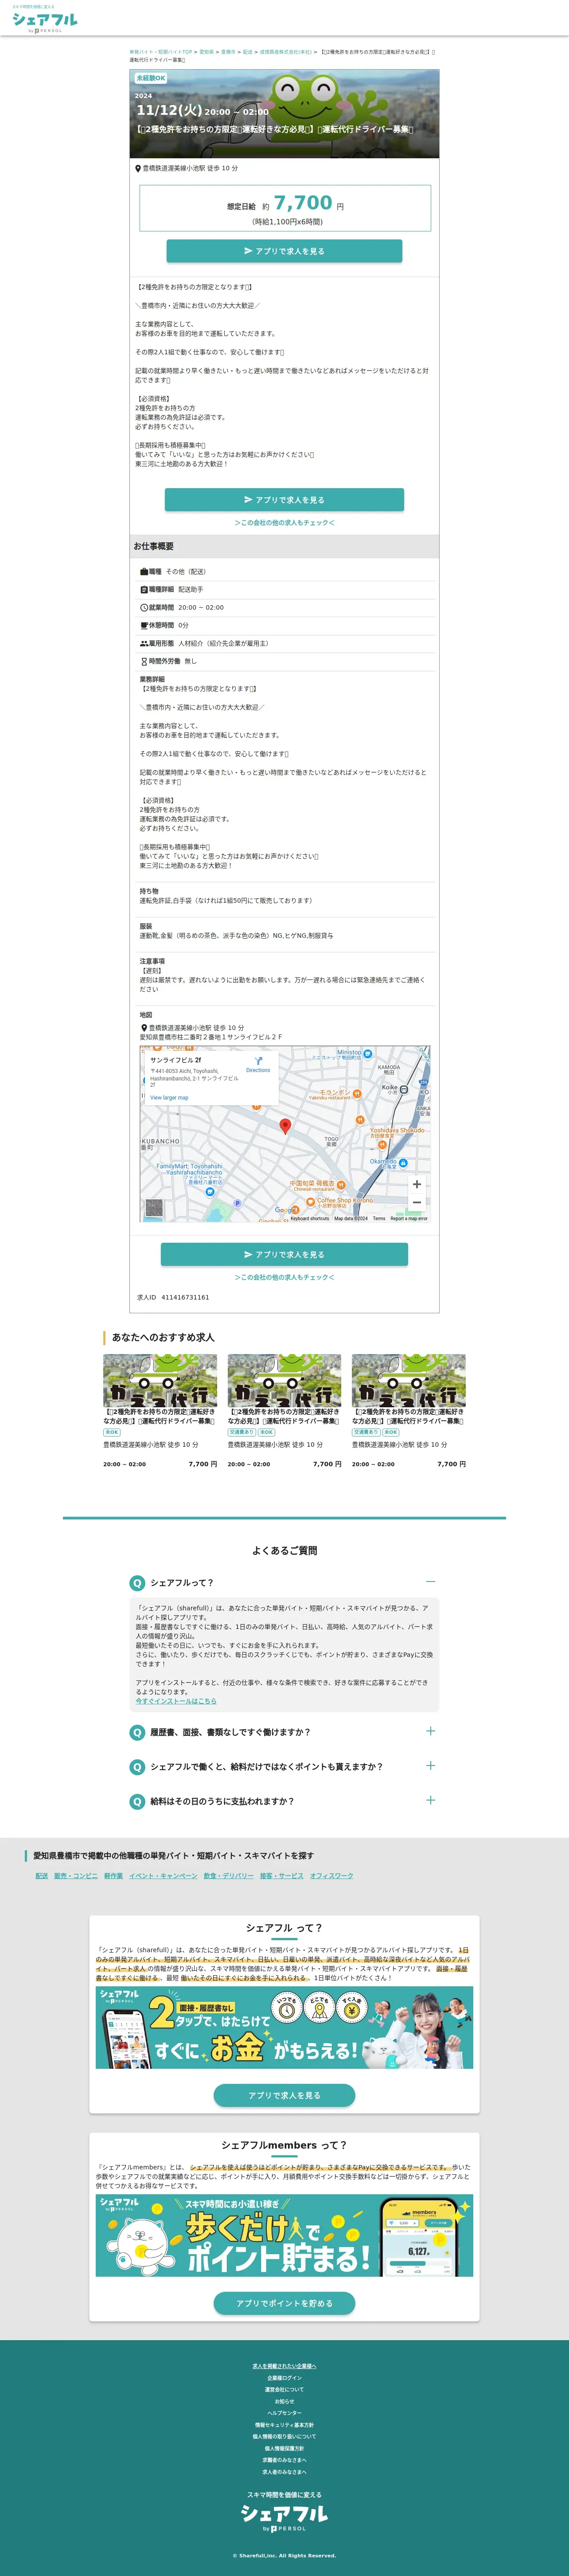Viewport: 569px width, 2576px height.
Task: Open オフィスワーク category link
Action: coord(332,1876)
